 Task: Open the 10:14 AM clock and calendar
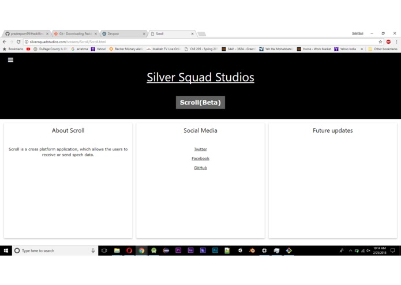380,250
